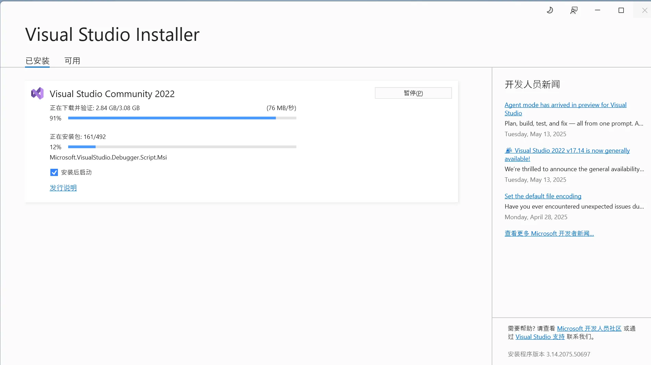Open Microsoft 开发人员社区 link
The width and height of the screenshot is (651, 365).
point(589,328)
